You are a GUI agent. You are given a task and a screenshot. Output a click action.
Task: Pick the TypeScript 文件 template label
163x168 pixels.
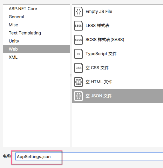[x=101, y=54]
